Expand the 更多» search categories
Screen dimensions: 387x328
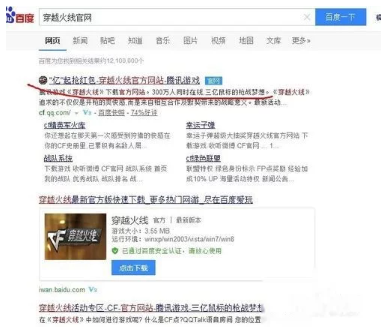click(301, 40)
